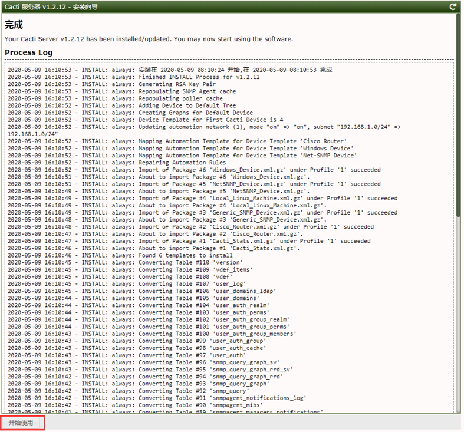The width and height of the screenshot is (464, 432).
Task: Click 'Converting Table #108 vdef' line
Action: click(120, 276)
